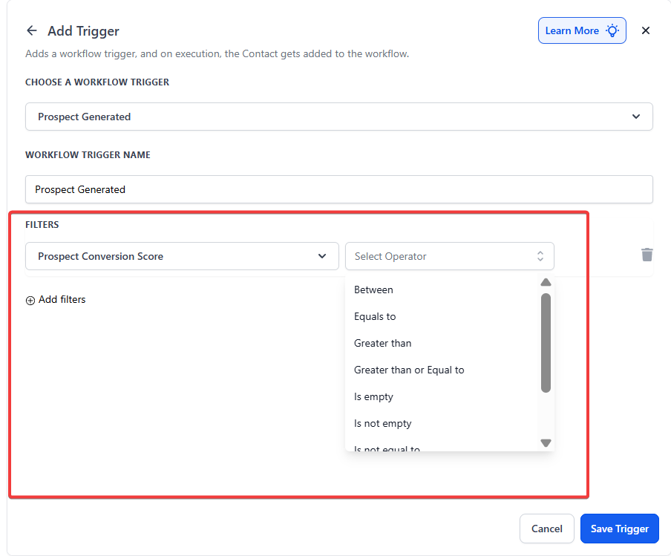671x556 pixels.
Task: Click the operator list scrollbar thumb
Action: coord(546,341)
